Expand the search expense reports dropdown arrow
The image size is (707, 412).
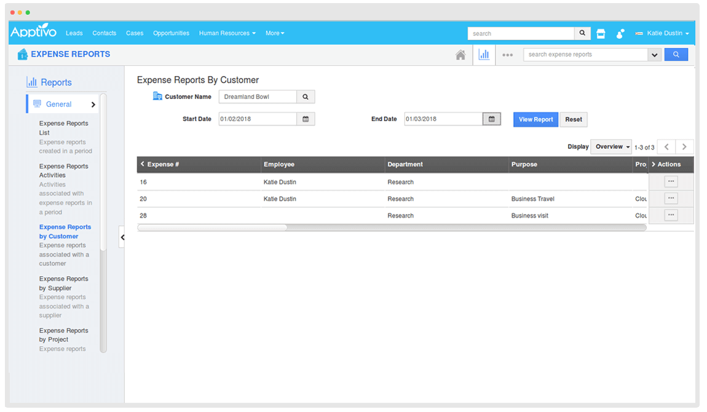point(654,55)
